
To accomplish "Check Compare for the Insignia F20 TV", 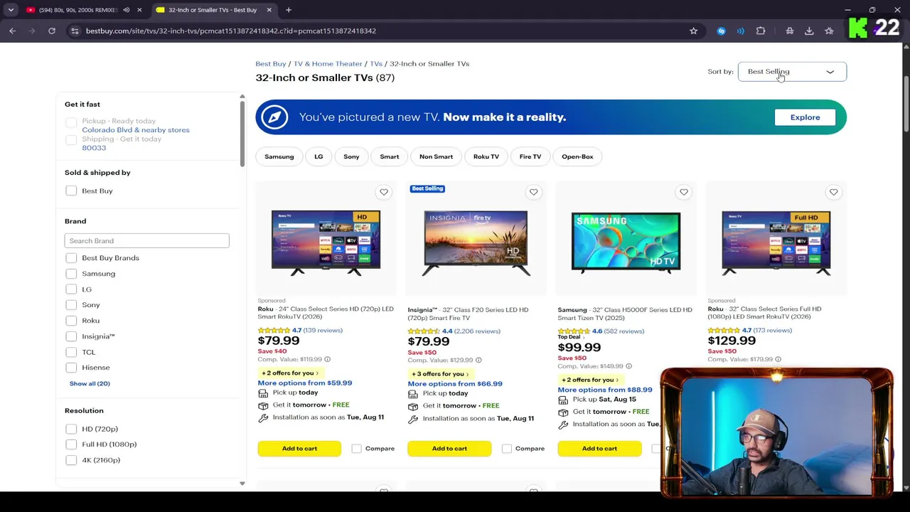I will (507, 449).
